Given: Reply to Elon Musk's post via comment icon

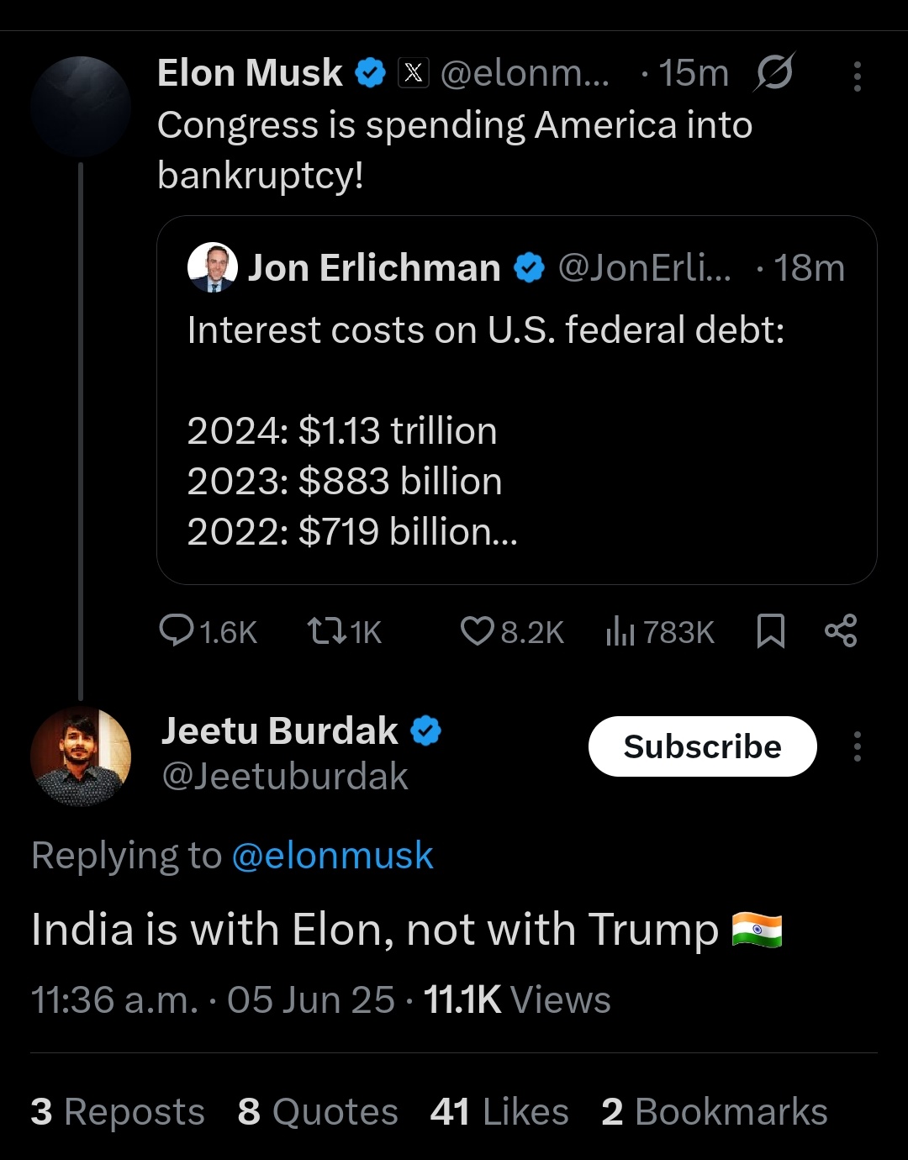Looking at the screenshot, I should 177,630.
